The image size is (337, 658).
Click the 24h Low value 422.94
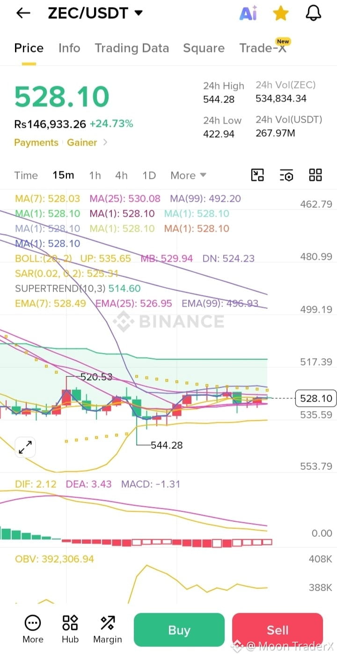click(x=219, y=134)
